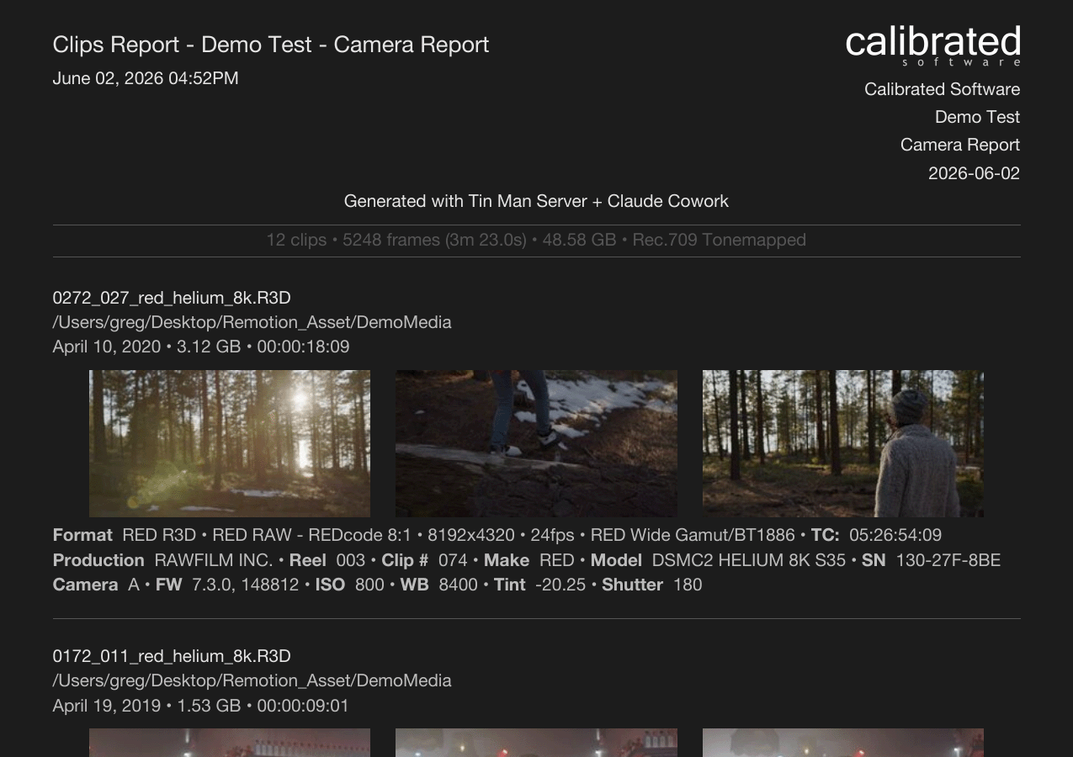Open the third thumbnail of clip 0172_011
Image resolution: width=1073 pixels, height=757 pixels.
tap(843, 743)
